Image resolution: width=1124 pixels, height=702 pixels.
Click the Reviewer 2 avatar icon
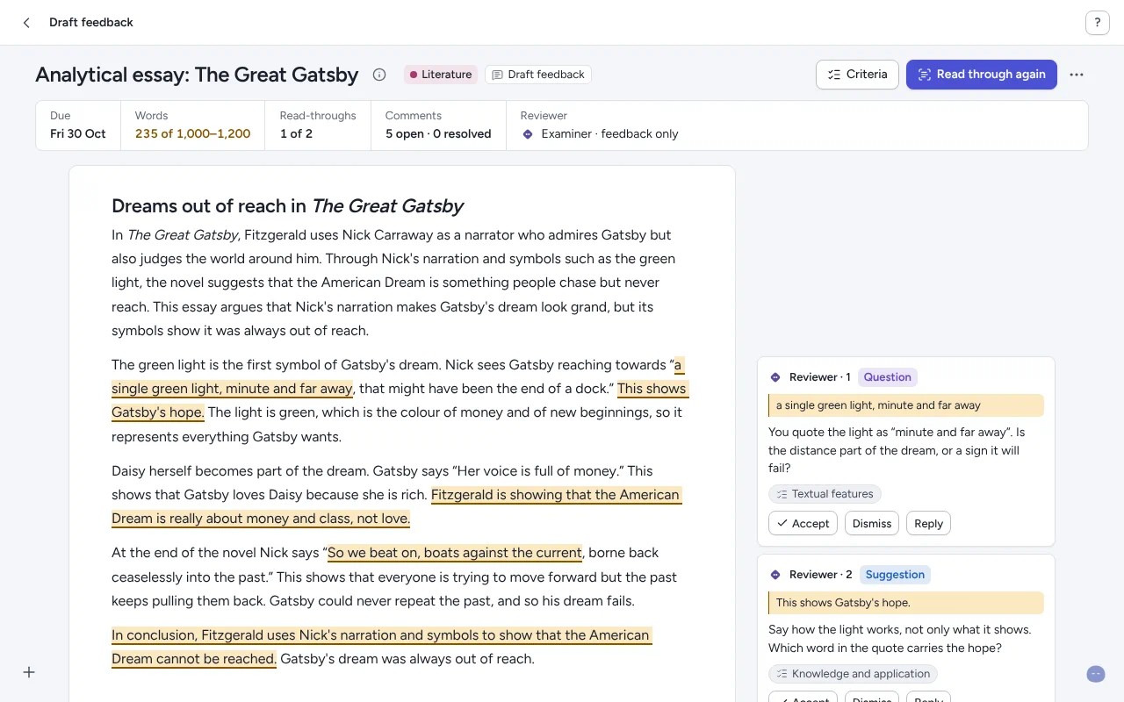click(x=775, y=575)
